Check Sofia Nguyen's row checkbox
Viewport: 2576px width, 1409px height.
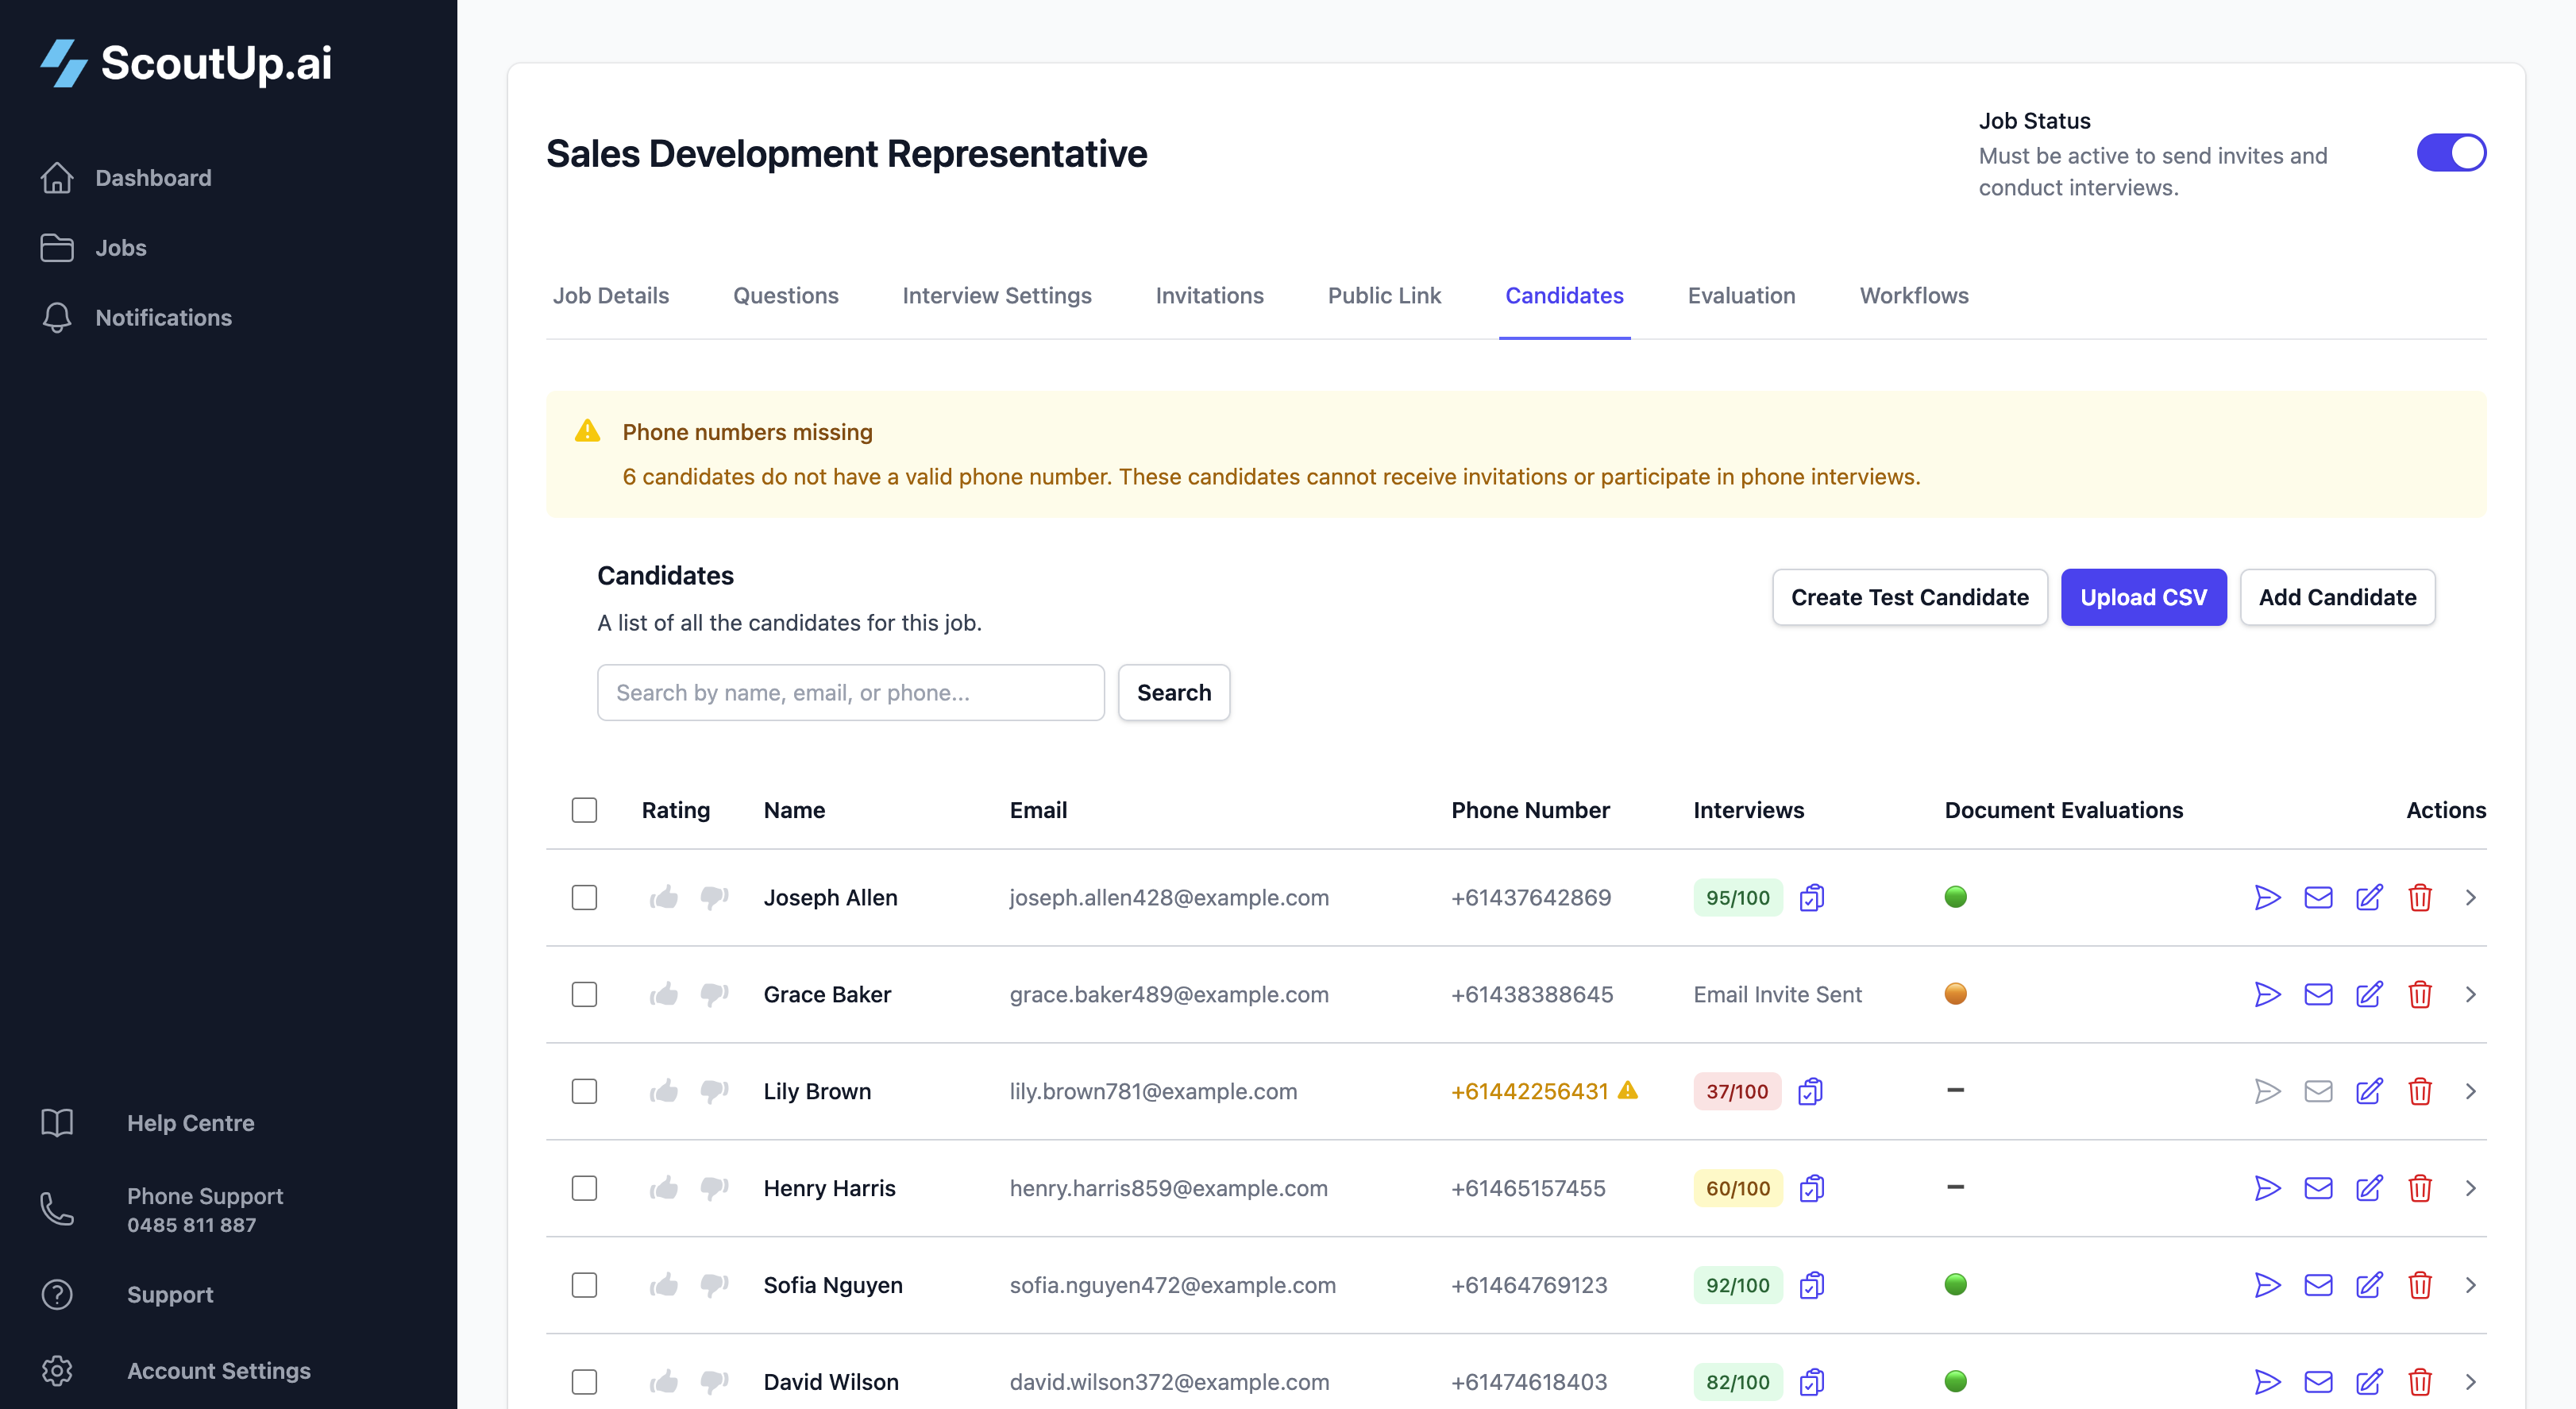click(584, 1285)
